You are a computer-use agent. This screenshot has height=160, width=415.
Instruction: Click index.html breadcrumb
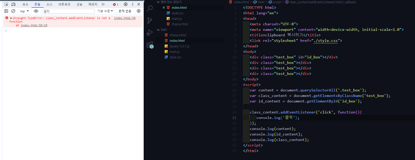(241, 2)
